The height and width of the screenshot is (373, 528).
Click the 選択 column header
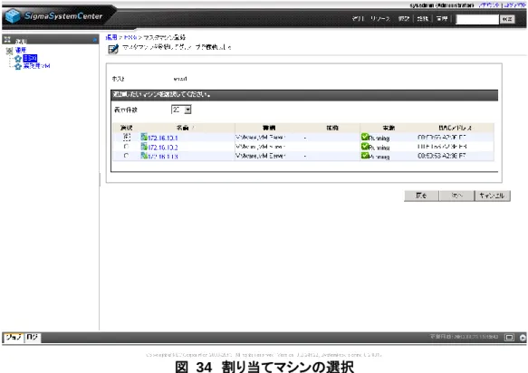(x=126, y=128)
